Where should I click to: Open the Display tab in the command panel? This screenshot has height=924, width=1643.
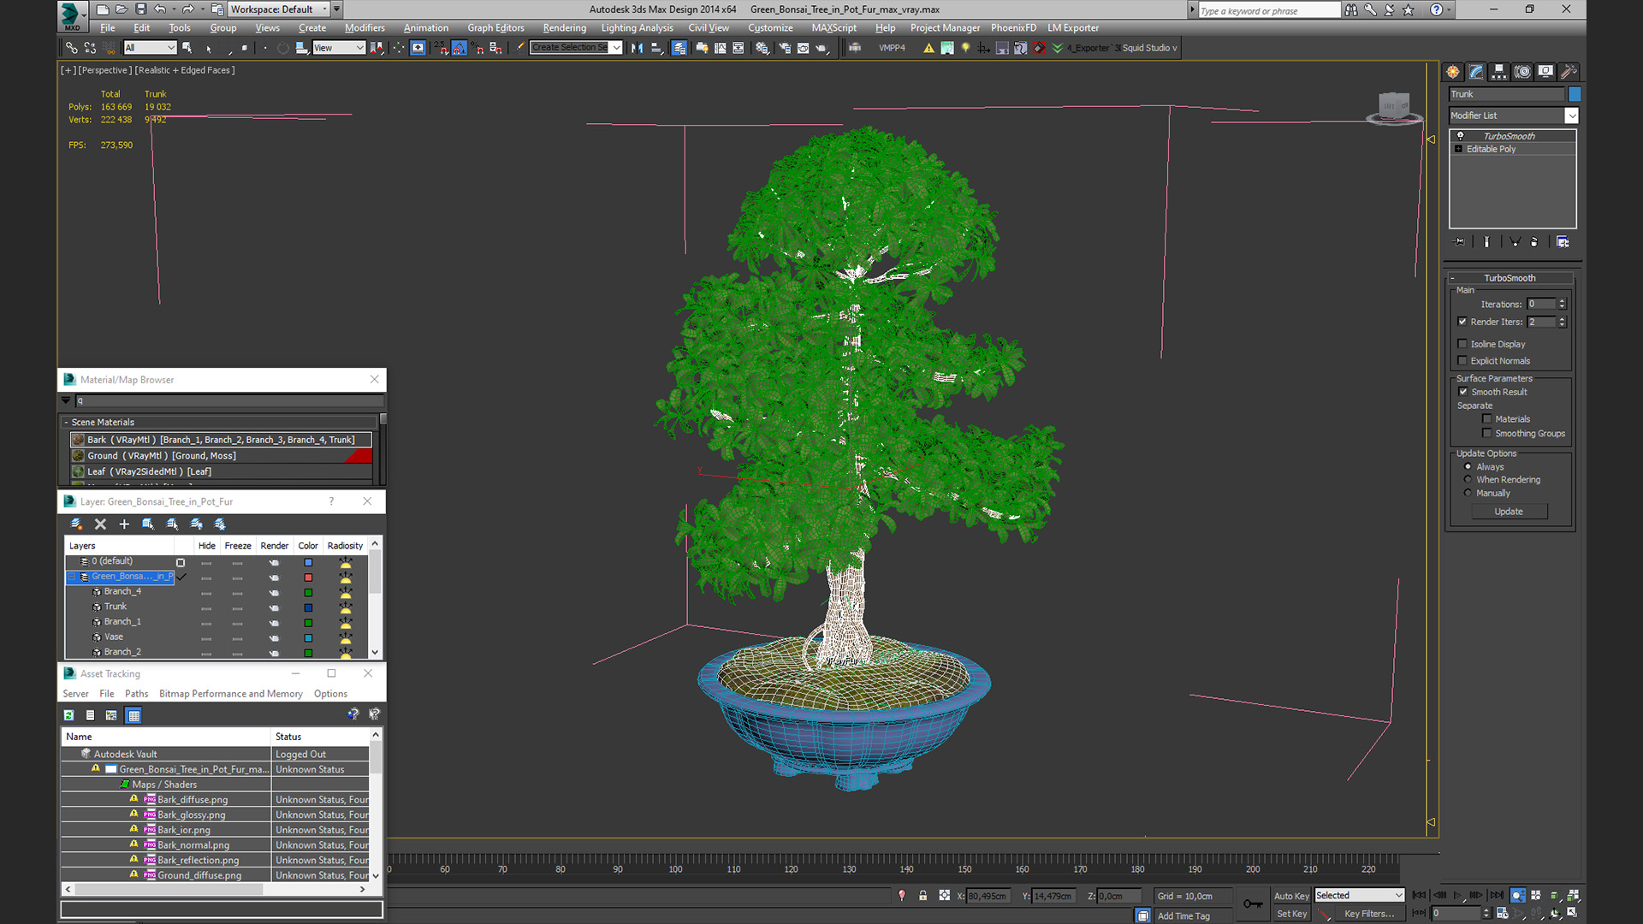[x=1545, y=72]
